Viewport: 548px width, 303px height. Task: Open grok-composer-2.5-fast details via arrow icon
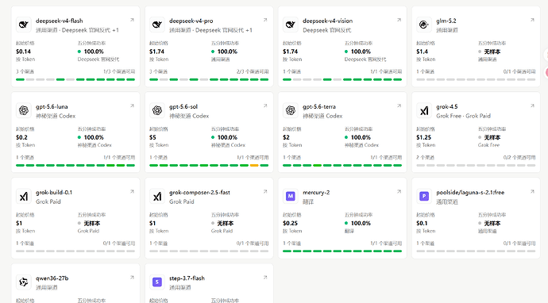(265, 191)
